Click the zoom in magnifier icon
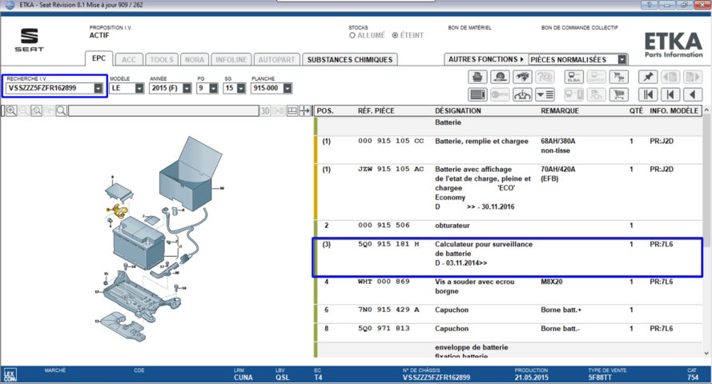 [x=11, y=110]
